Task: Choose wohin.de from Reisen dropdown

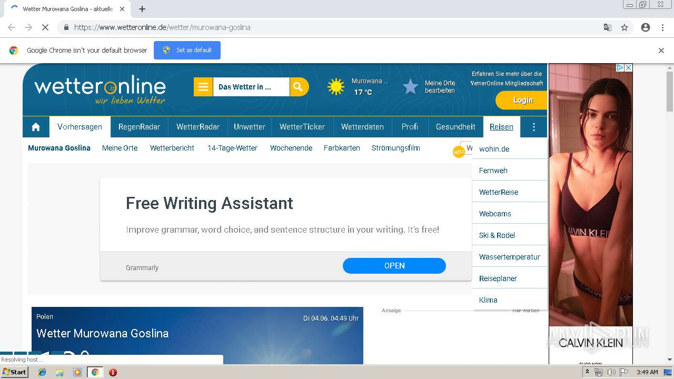Action: [x=510, y=149]
